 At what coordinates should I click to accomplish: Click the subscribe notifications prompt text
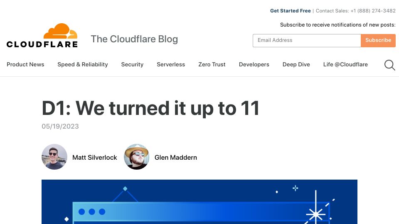(337, 24)
